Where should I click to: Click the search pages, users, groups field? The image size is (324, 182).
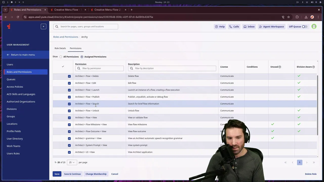pyautogui.click(x=86, y=27)
